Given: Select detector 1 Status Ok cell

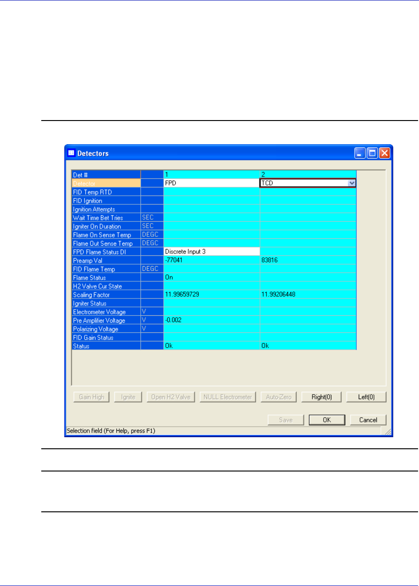Looking at the screenshot, I should (211, 346).
